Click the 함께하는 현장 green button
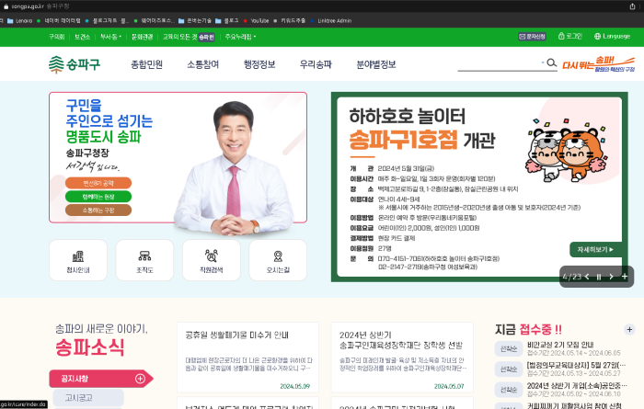Image resolution: width=644 pixels, height=409 pixels. click(x=98, y=197)
